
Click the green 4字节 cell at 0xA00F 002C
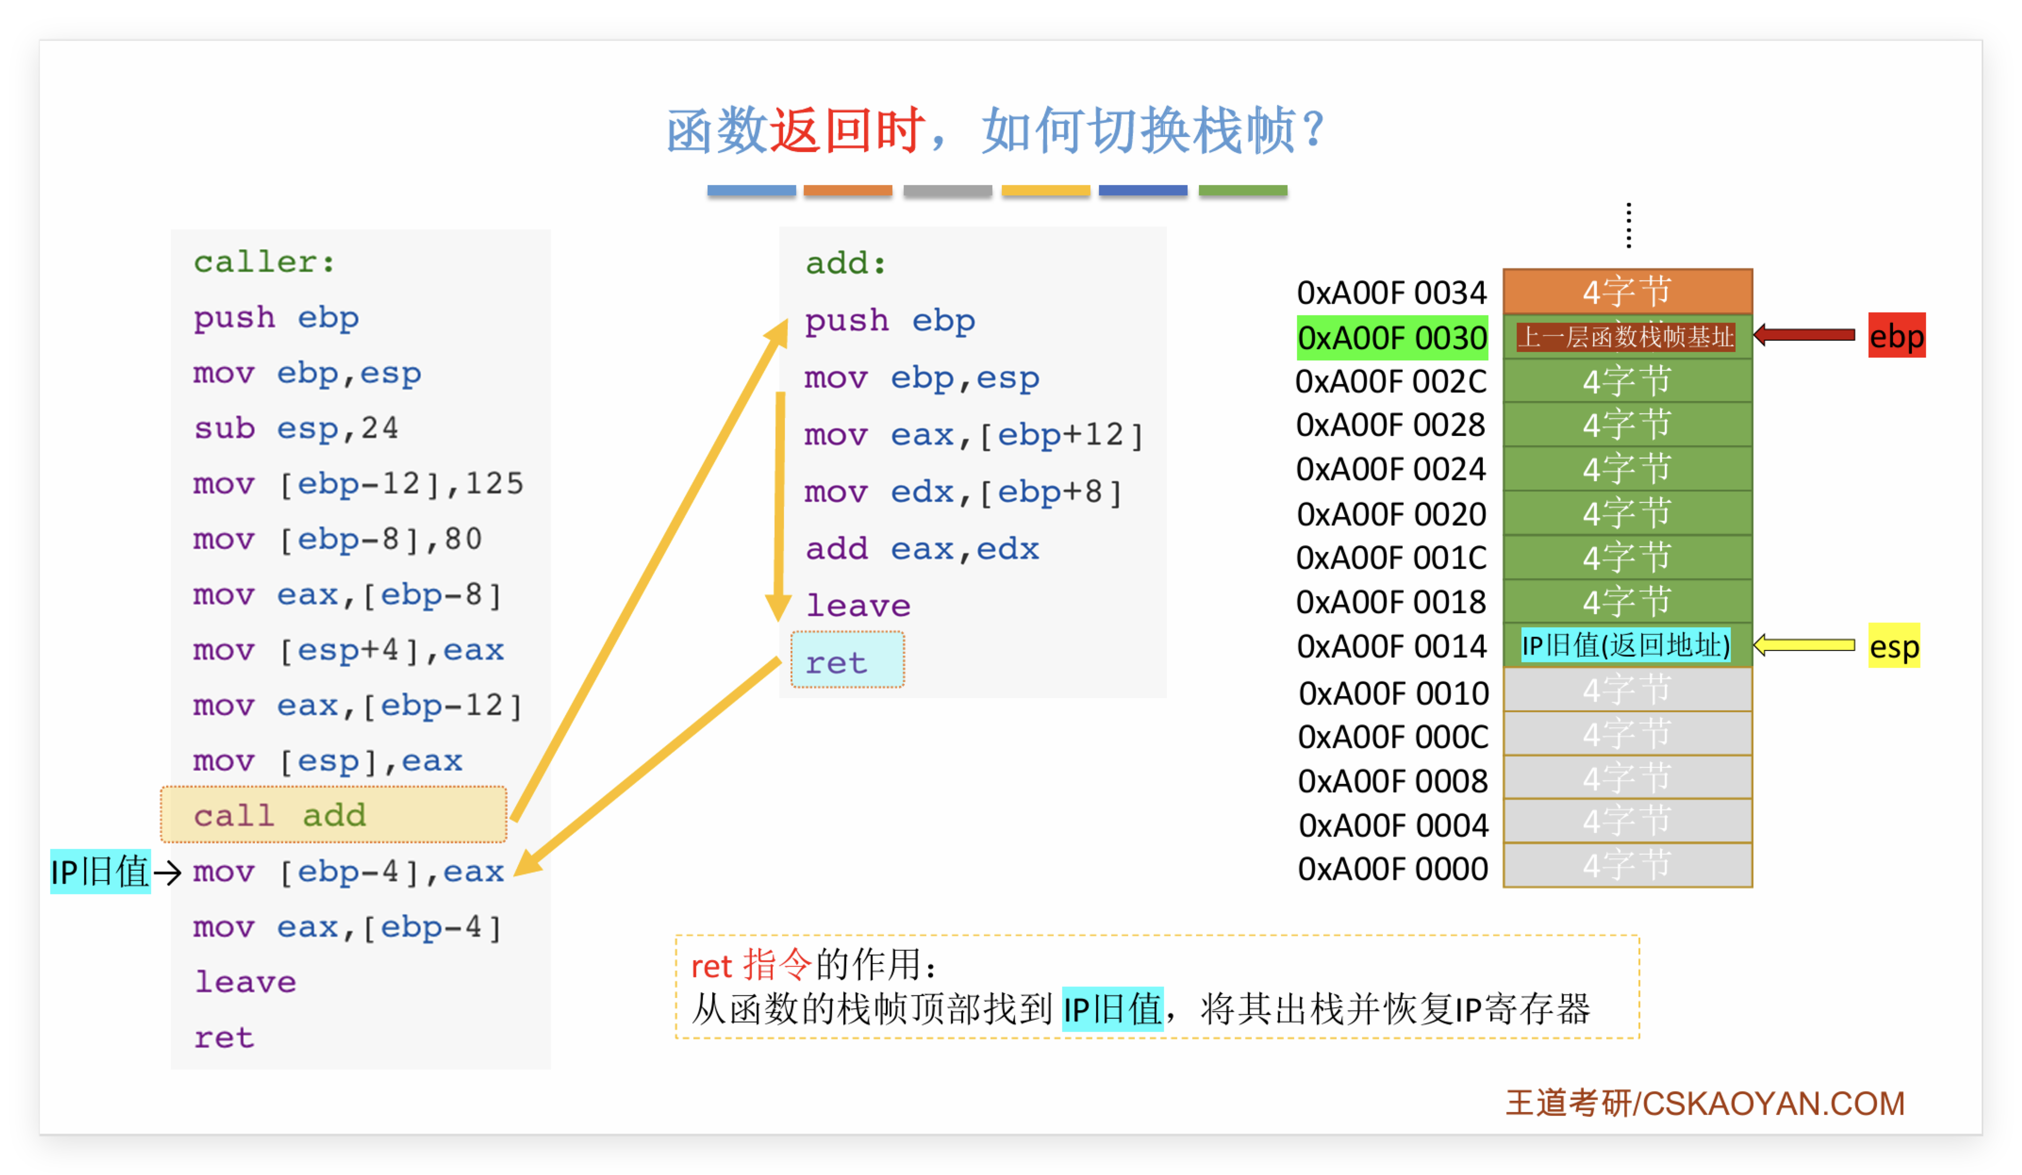point(1627,380)
